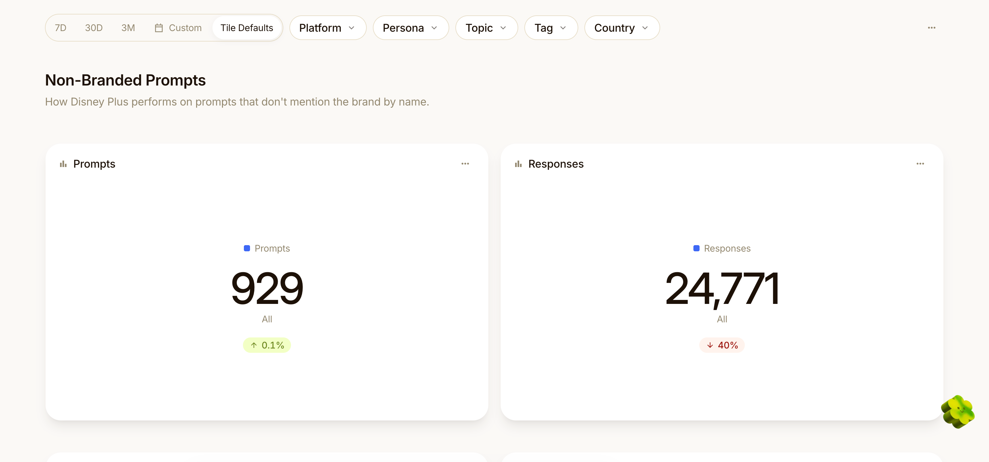Click the Non-Branded Prompts heading
The image size is (989, 462).
click(x=125, y=80)
